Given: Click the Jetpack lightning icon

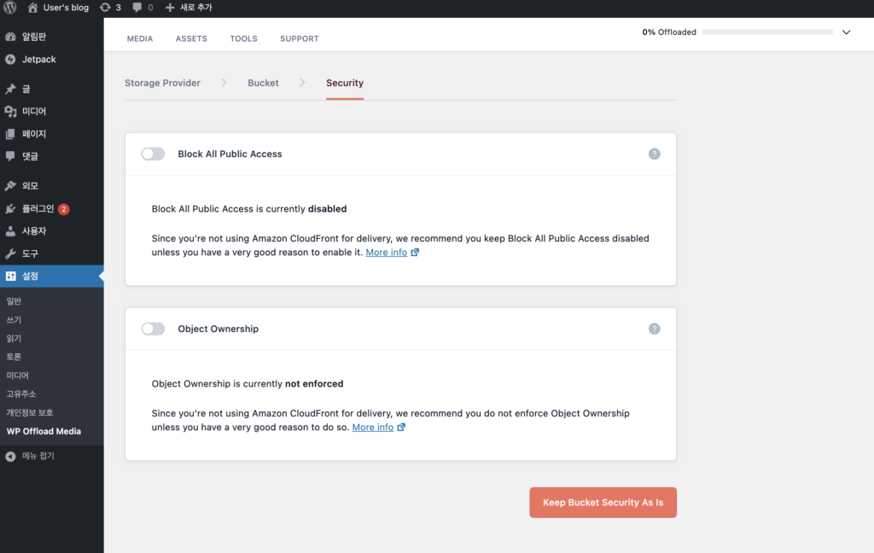Looking at the screenshot, I should tap(10, 59).
